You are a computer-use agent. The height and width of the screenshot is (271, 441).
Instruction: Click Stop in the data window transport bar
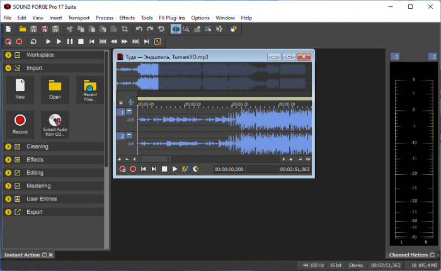coord(164,169)
